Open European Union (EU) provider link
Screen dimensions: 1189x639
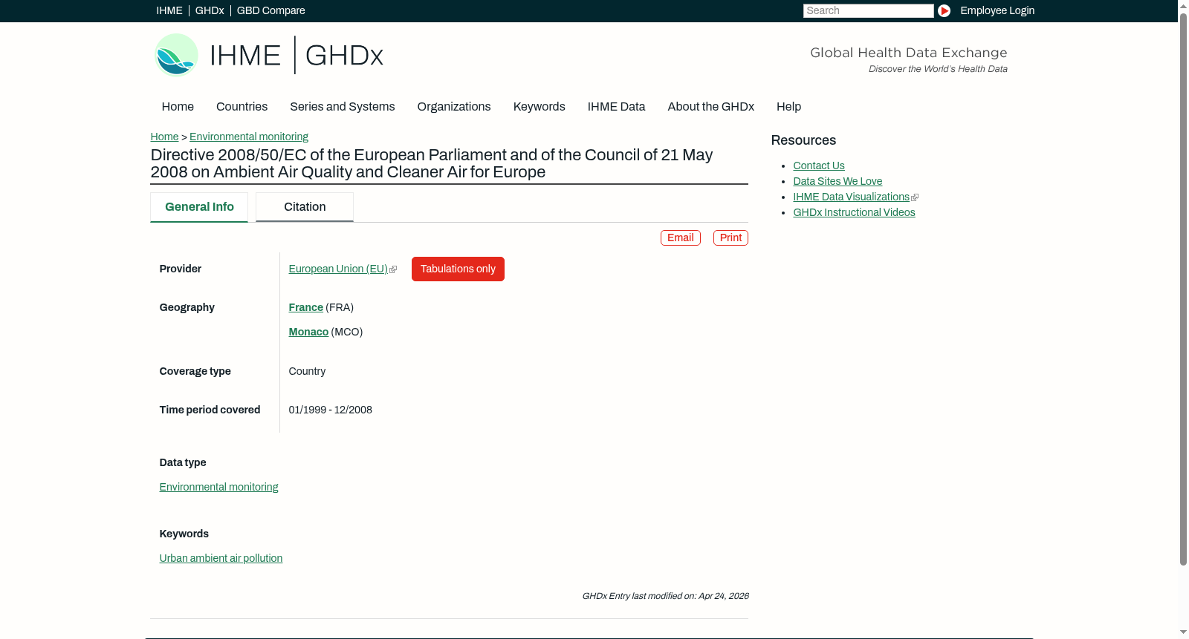[338, 269]
